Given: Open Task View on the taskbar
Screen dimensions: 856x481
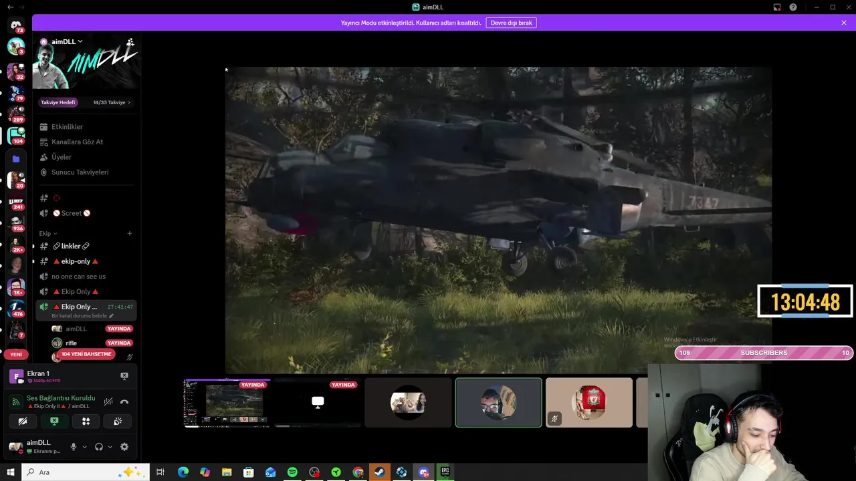Looking at the screenshot, I should [160, 472].
